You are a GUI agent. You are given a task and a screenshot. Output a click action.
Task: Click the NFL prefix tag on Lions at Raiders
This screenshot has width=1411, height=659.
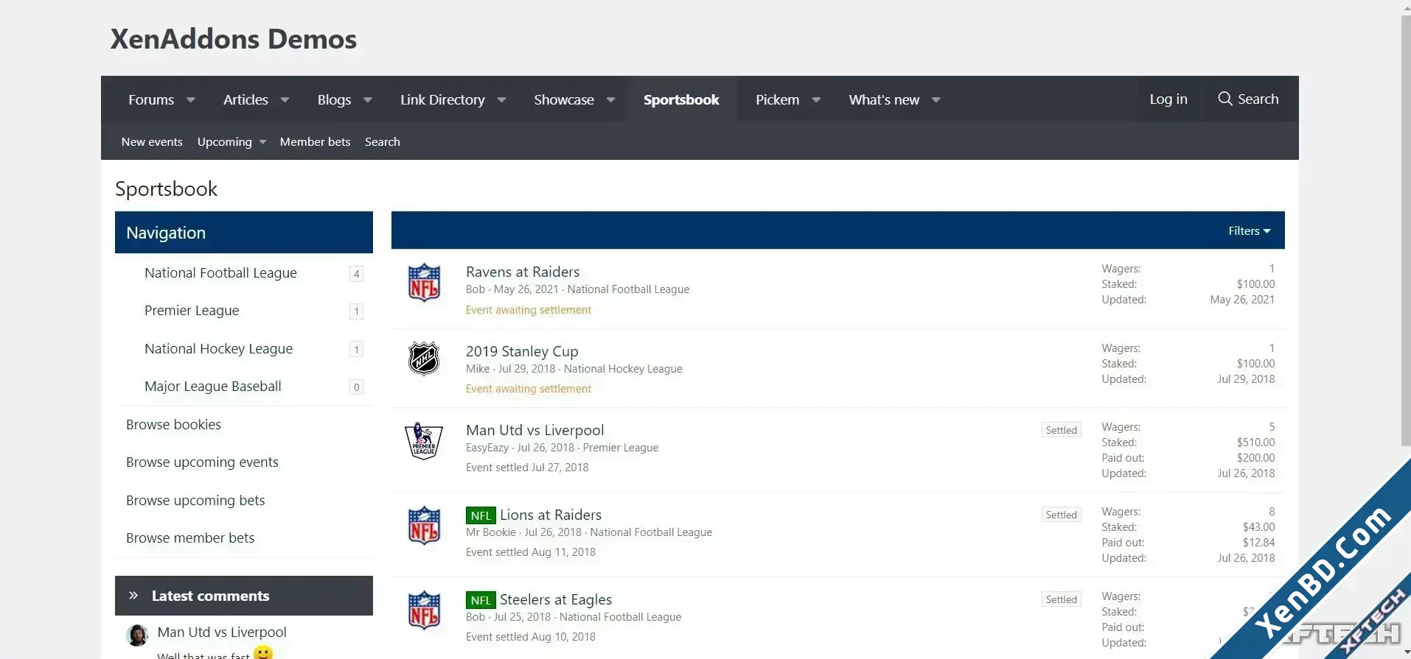tap(481, 515)
